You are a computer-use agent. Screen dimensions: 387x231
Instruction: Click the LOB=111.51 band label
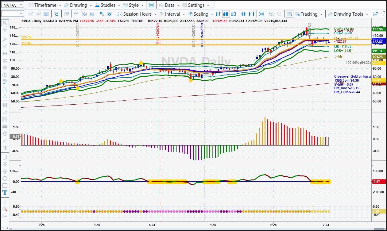tap(343, 51)
